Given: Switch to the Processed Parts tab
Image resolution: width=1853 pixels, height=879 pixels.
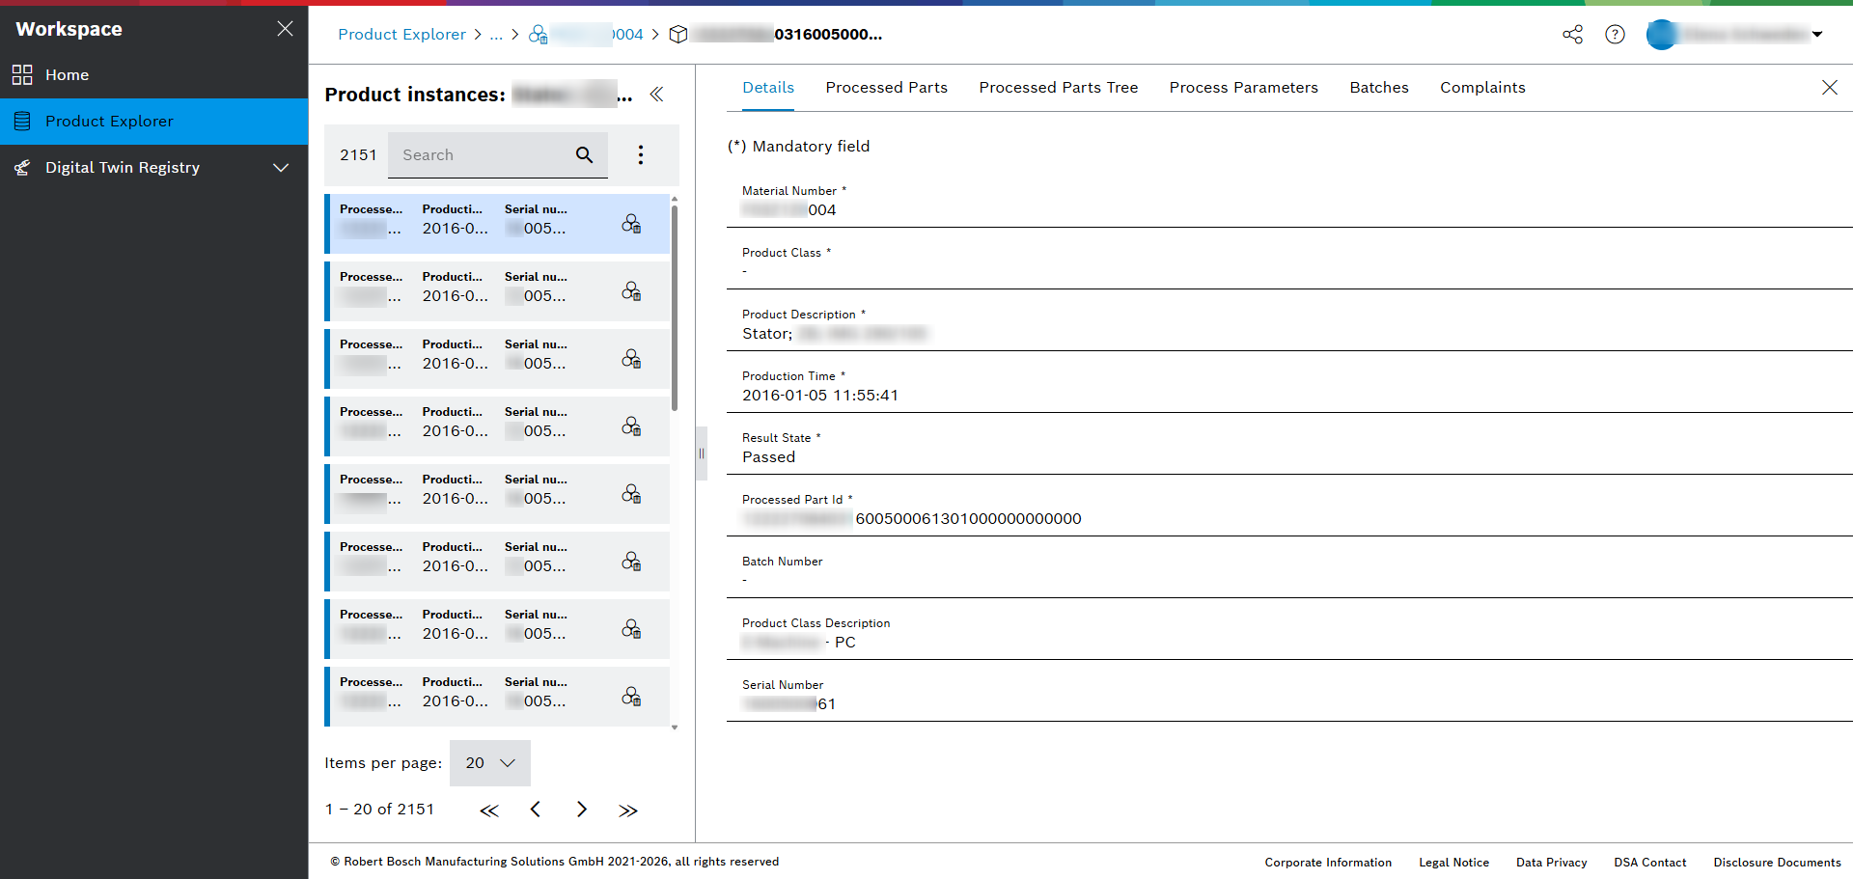Looking at the screenshot, I should click(x=886, y=88).
